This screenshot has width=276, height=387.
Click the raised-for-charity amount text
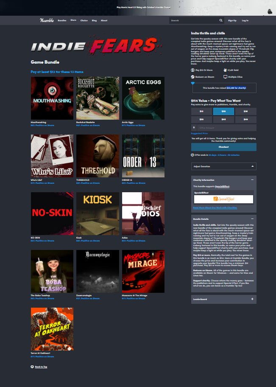236,88
